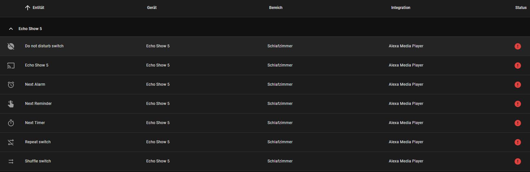
Task: Click red status alert in Shuffle switch row
Action: (517, 161)
